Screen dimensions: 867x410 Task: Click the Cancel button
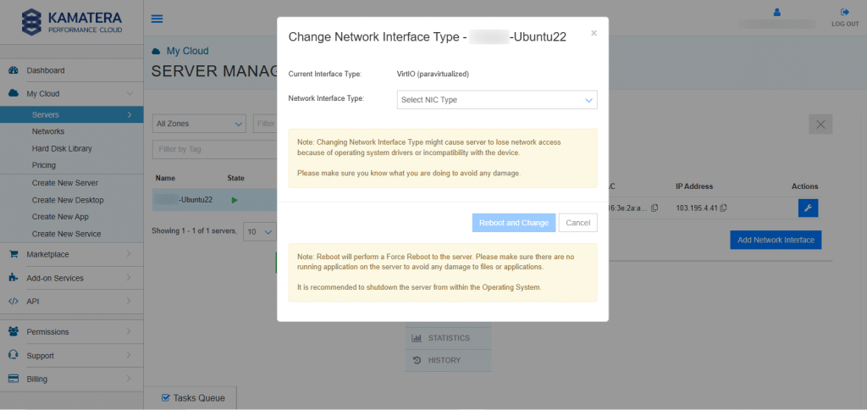click(x=577, y=223)
